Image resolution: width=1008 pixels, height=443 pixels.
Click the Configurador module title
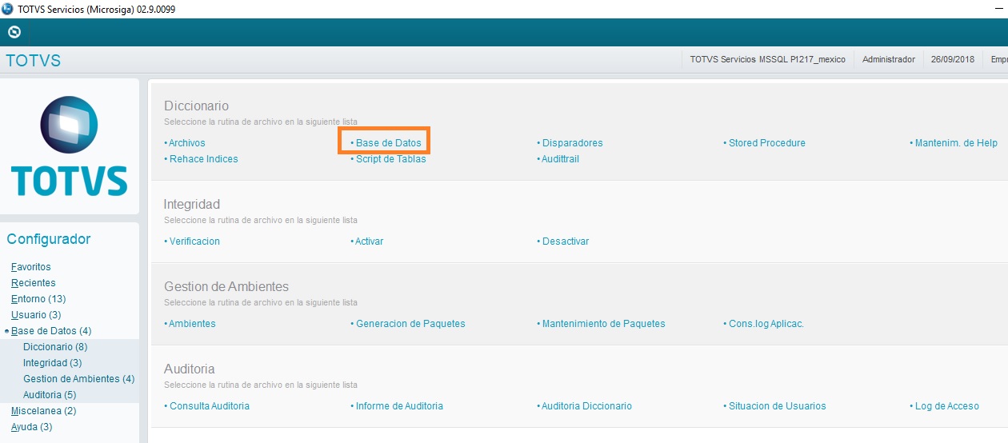point(49,239)
